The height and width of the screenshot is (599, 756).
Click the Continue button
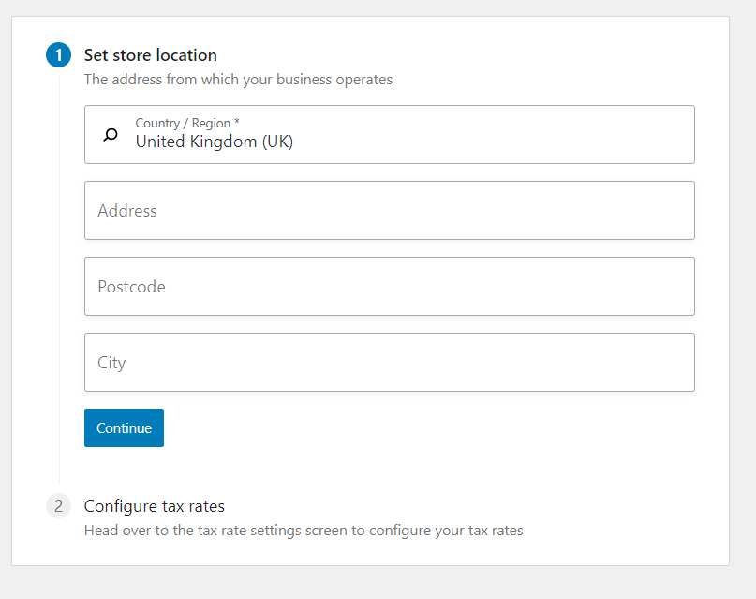click(124, 427)
